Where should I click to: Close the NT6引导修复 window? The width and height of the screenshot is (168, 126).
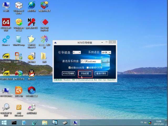pos(112,42)
